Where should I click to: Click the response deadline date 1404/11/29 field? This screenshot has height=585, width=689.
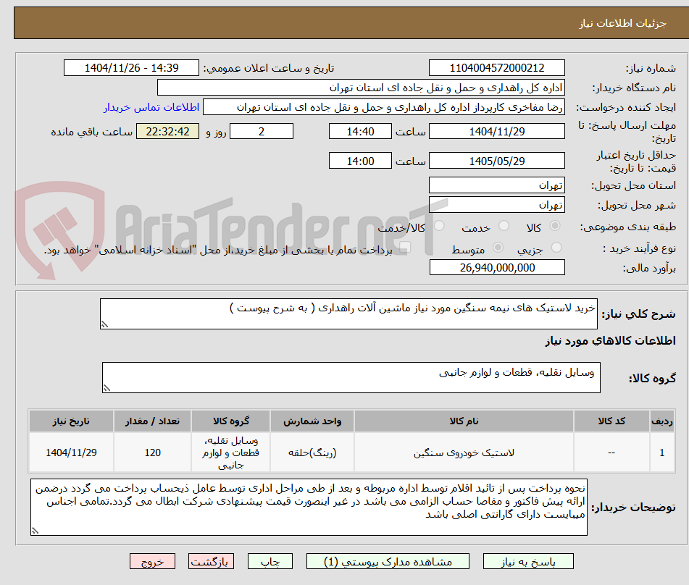point(497,131)
